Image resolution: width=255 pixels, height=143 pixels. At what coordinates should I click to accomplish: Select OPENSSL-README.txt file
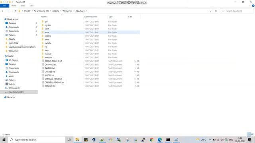coord(54,82)
